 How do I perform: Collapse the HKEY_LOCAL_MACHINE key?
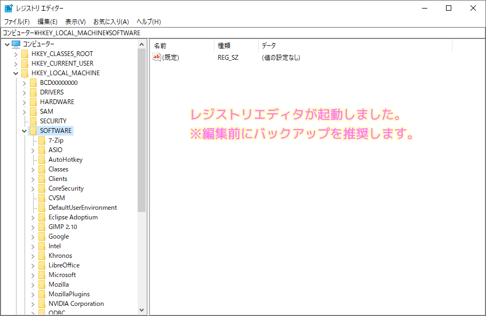(x=15, y=73)
